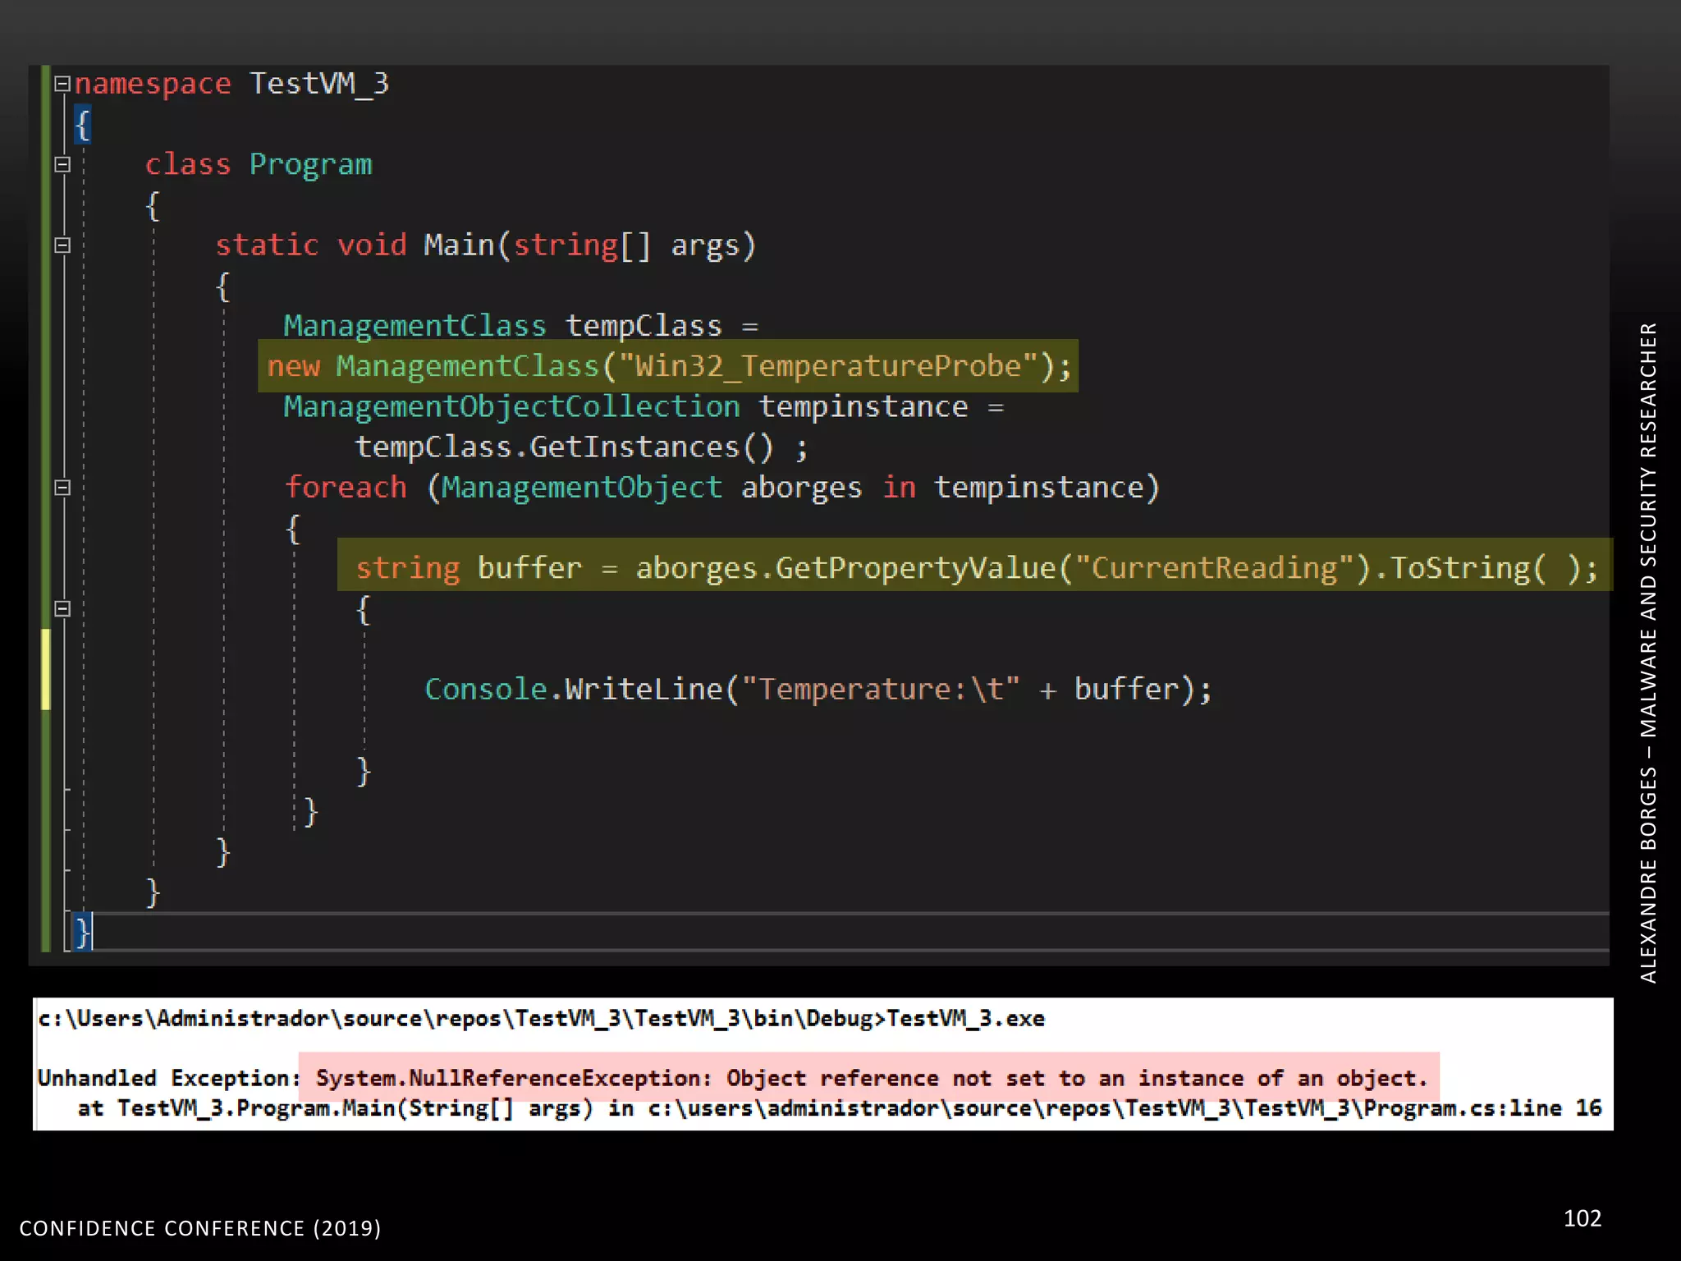Click the final closing brace of namespace
This screenshot has width=1681, height=1261.
tap(81, 933)
